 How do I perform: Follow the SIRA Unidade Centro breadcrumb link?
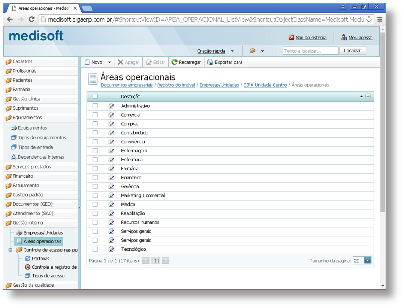(x=265, y=85)
